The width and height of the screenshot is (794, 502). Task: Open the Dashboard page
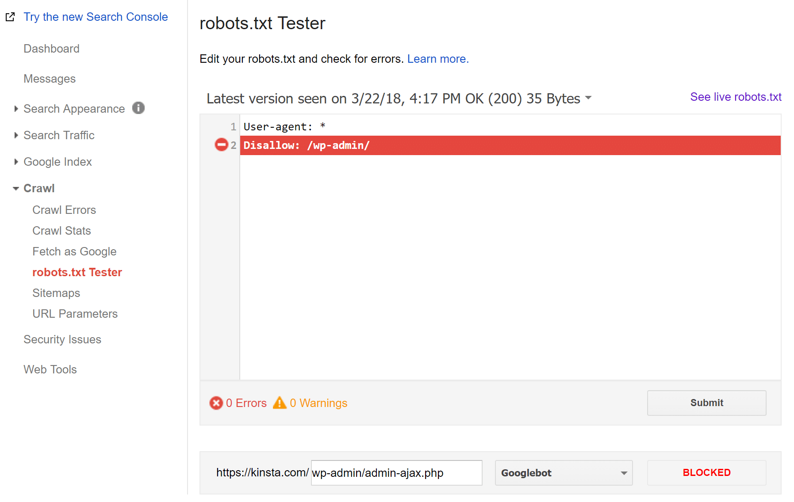point(51,49)
